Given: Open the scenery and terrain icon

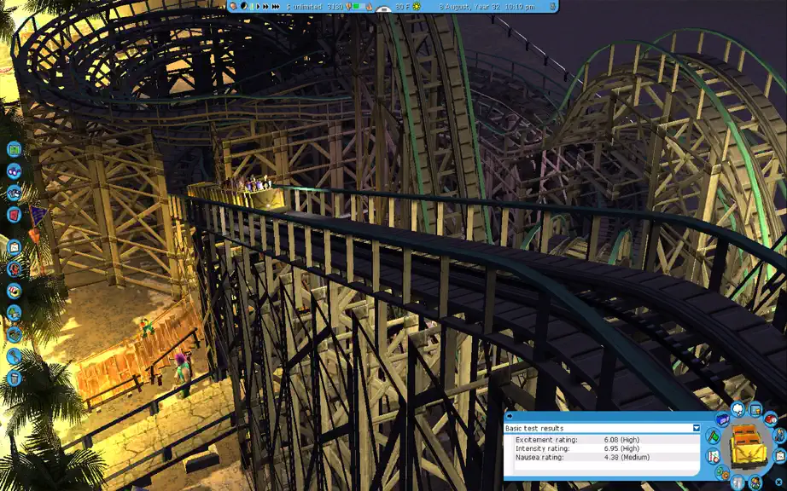Looking at the screenshot, I should [x=14, y=312].
